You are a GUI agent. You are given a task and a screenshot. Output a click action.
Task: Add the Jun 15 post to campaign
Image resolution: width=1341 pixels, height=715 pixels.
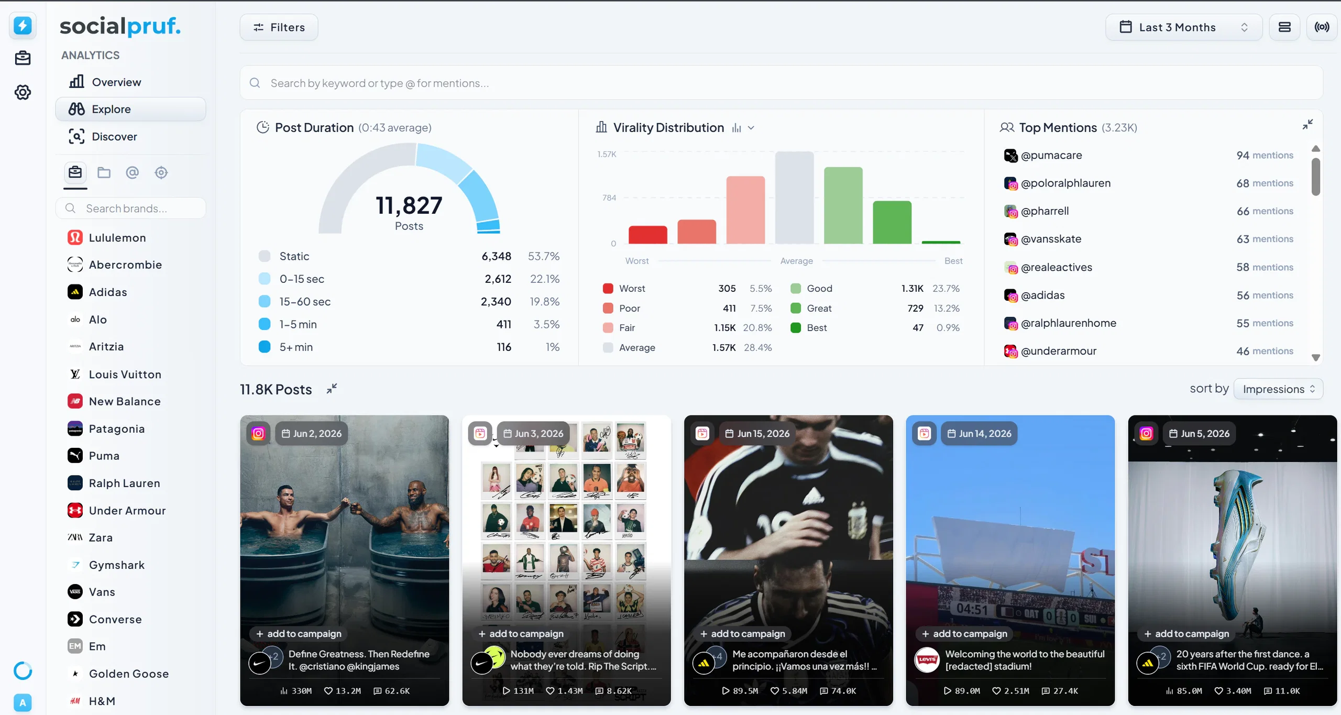[742, 633]
